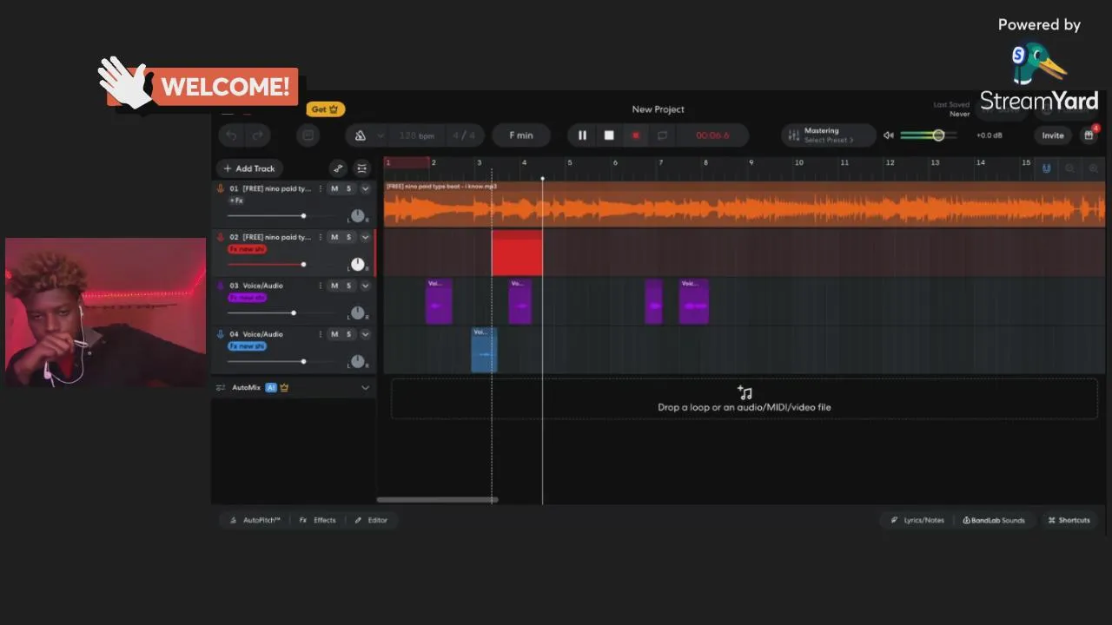Open the F min key selector

tap(521, 135)
